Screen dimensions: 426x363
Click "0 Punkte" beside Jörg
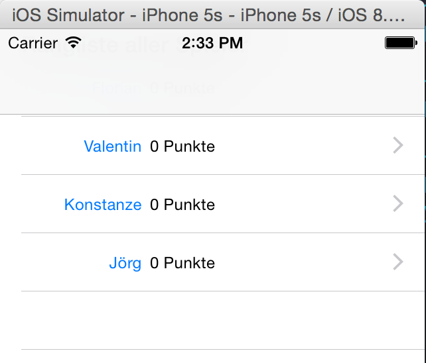[182, 263]
